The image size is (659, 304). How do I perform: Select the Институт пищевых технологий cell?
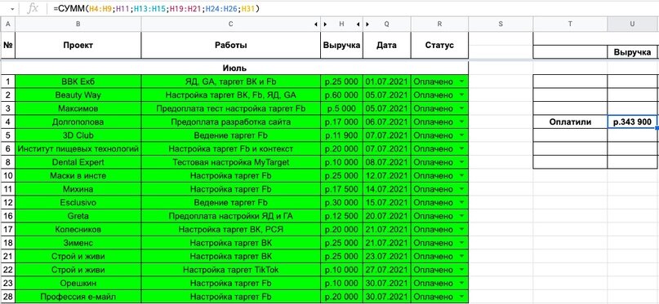pos(78,148)
